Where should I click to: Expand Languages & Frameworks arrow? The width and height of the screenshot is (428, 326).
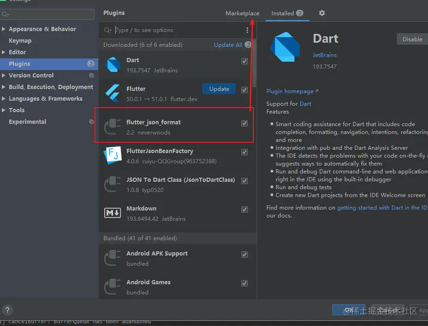(4, 98)
